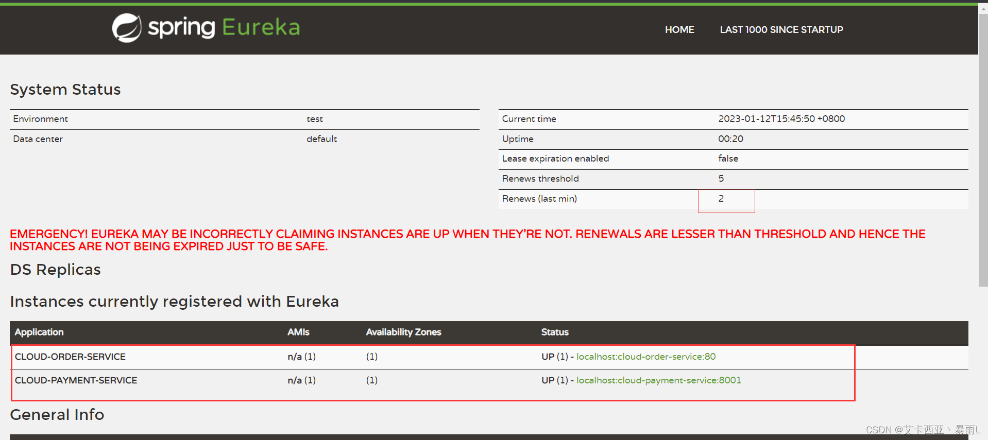This screenshot has height=440, width=988.
Task: Click the scrollbar up arrow
Action: click(983, 9)
